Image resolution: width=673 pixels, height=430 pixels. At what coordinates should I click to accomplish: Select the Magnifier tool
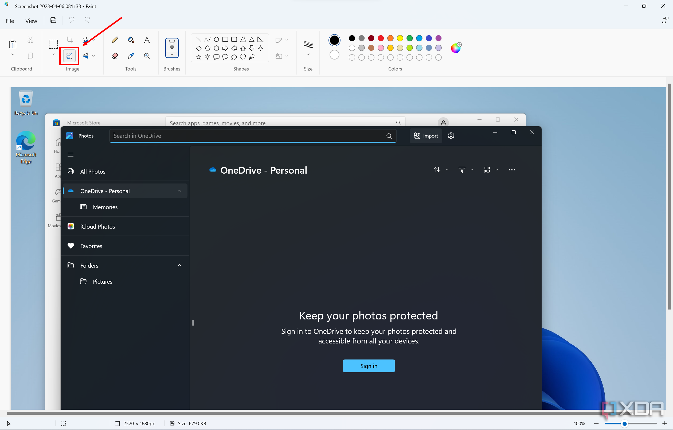[147, 56]
